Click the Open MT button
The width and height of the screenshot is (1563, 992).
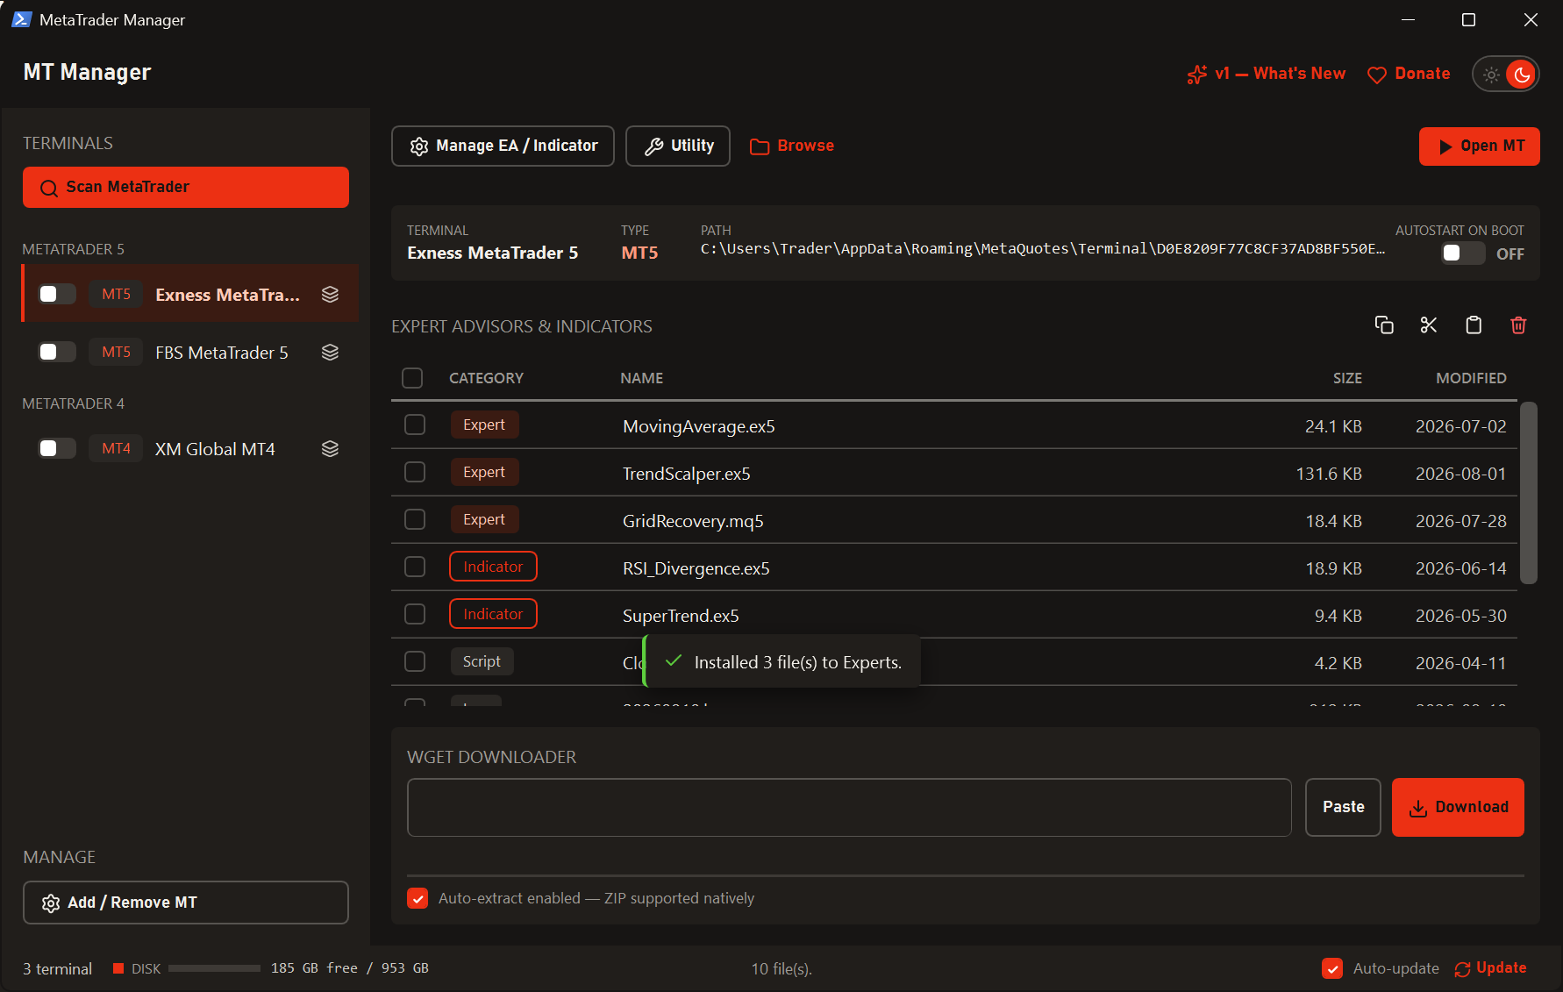point(1480,146)
